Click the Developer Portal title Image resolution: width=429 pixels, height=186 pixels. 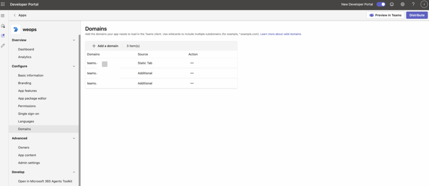(24, 4)
